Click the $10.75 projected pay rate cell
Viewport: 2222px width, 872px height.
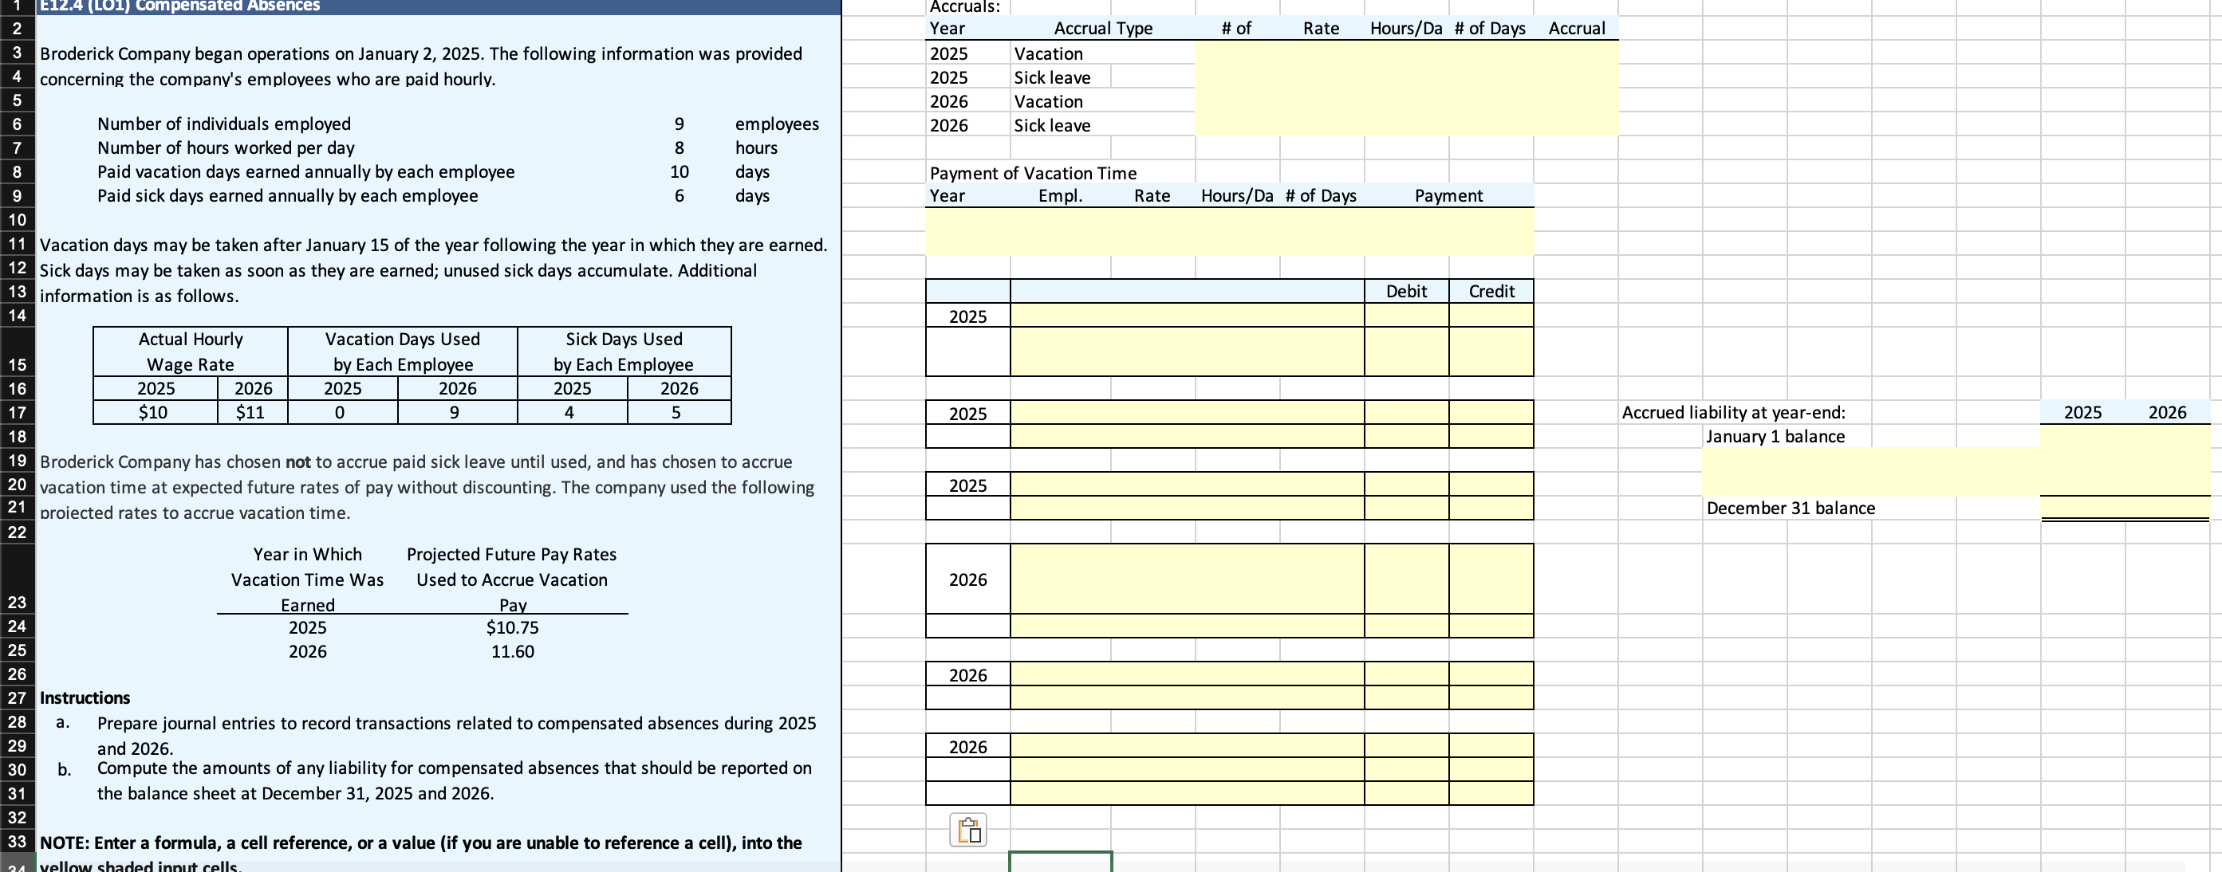click(512, 627)
